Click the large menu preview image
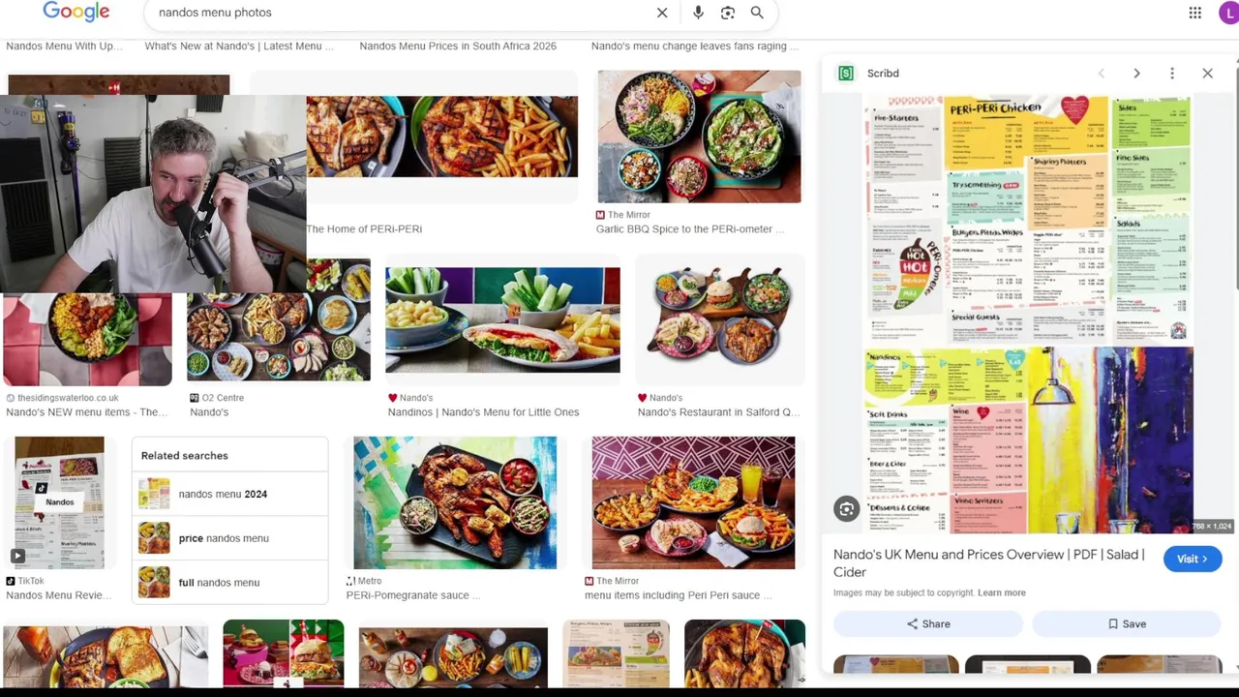Image resolution: width=1239 pixels, height=697 pixels. [x=1028, y=315]
